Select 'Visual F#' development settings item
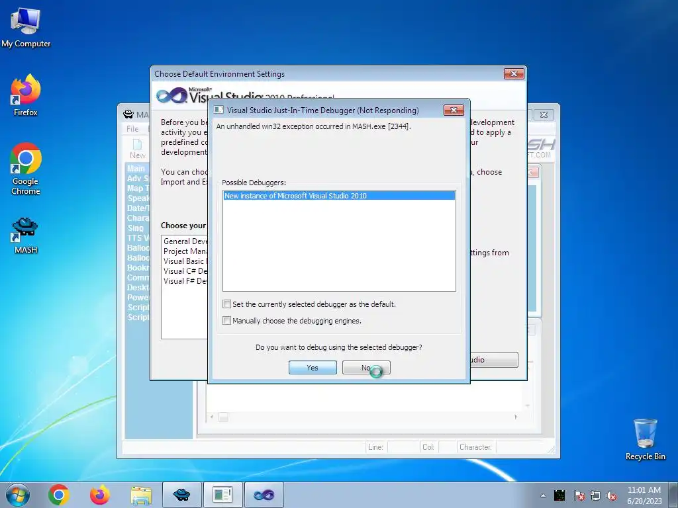678x508 pixels. coord(185,280)
